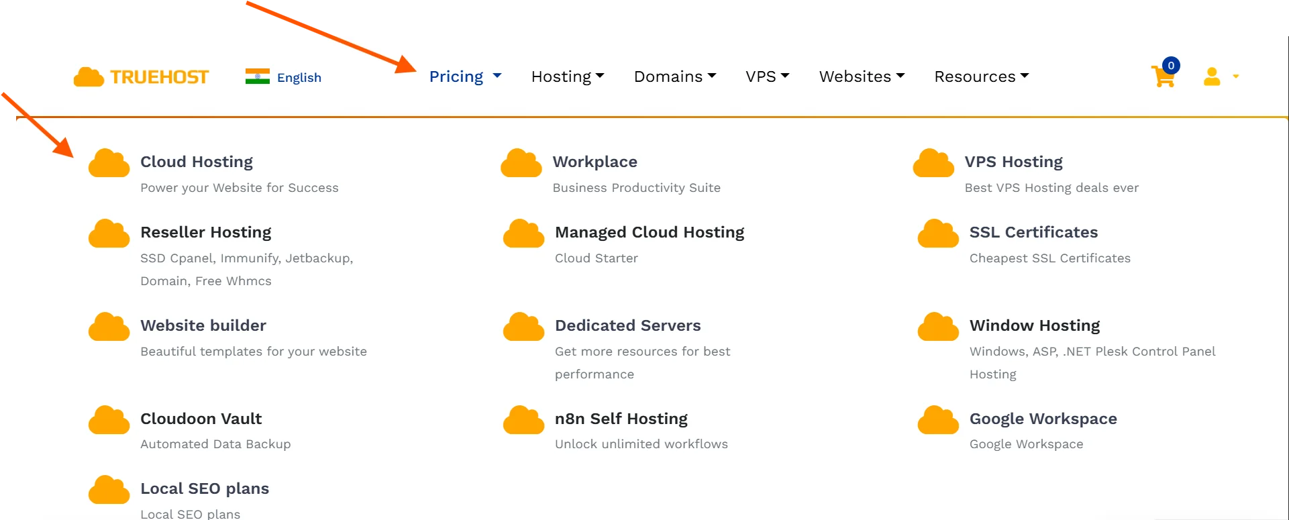Click the India flag icon
1289x520 pixels.
point(258,76)
